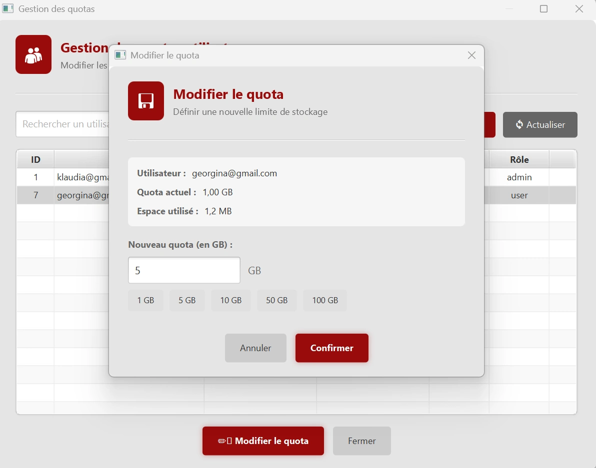Screen dimensions: 596x468
Task: Select the 50 GB quota preset
Action: click(x=277, y=300)
